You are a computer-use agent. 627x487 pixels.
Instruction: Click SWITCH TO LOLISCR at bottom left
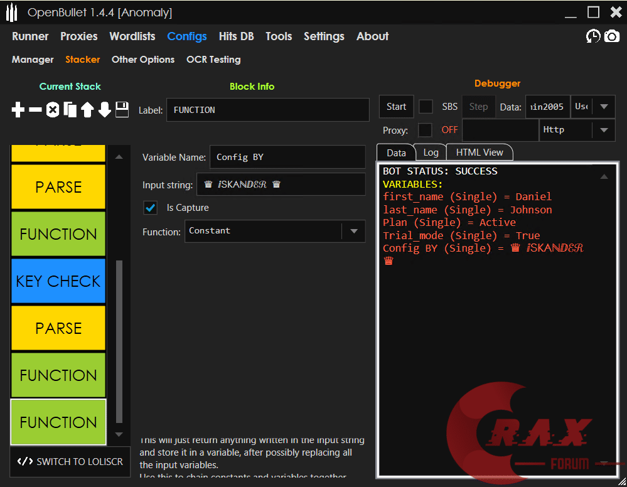pyautogui.click(x=70, y=461)
